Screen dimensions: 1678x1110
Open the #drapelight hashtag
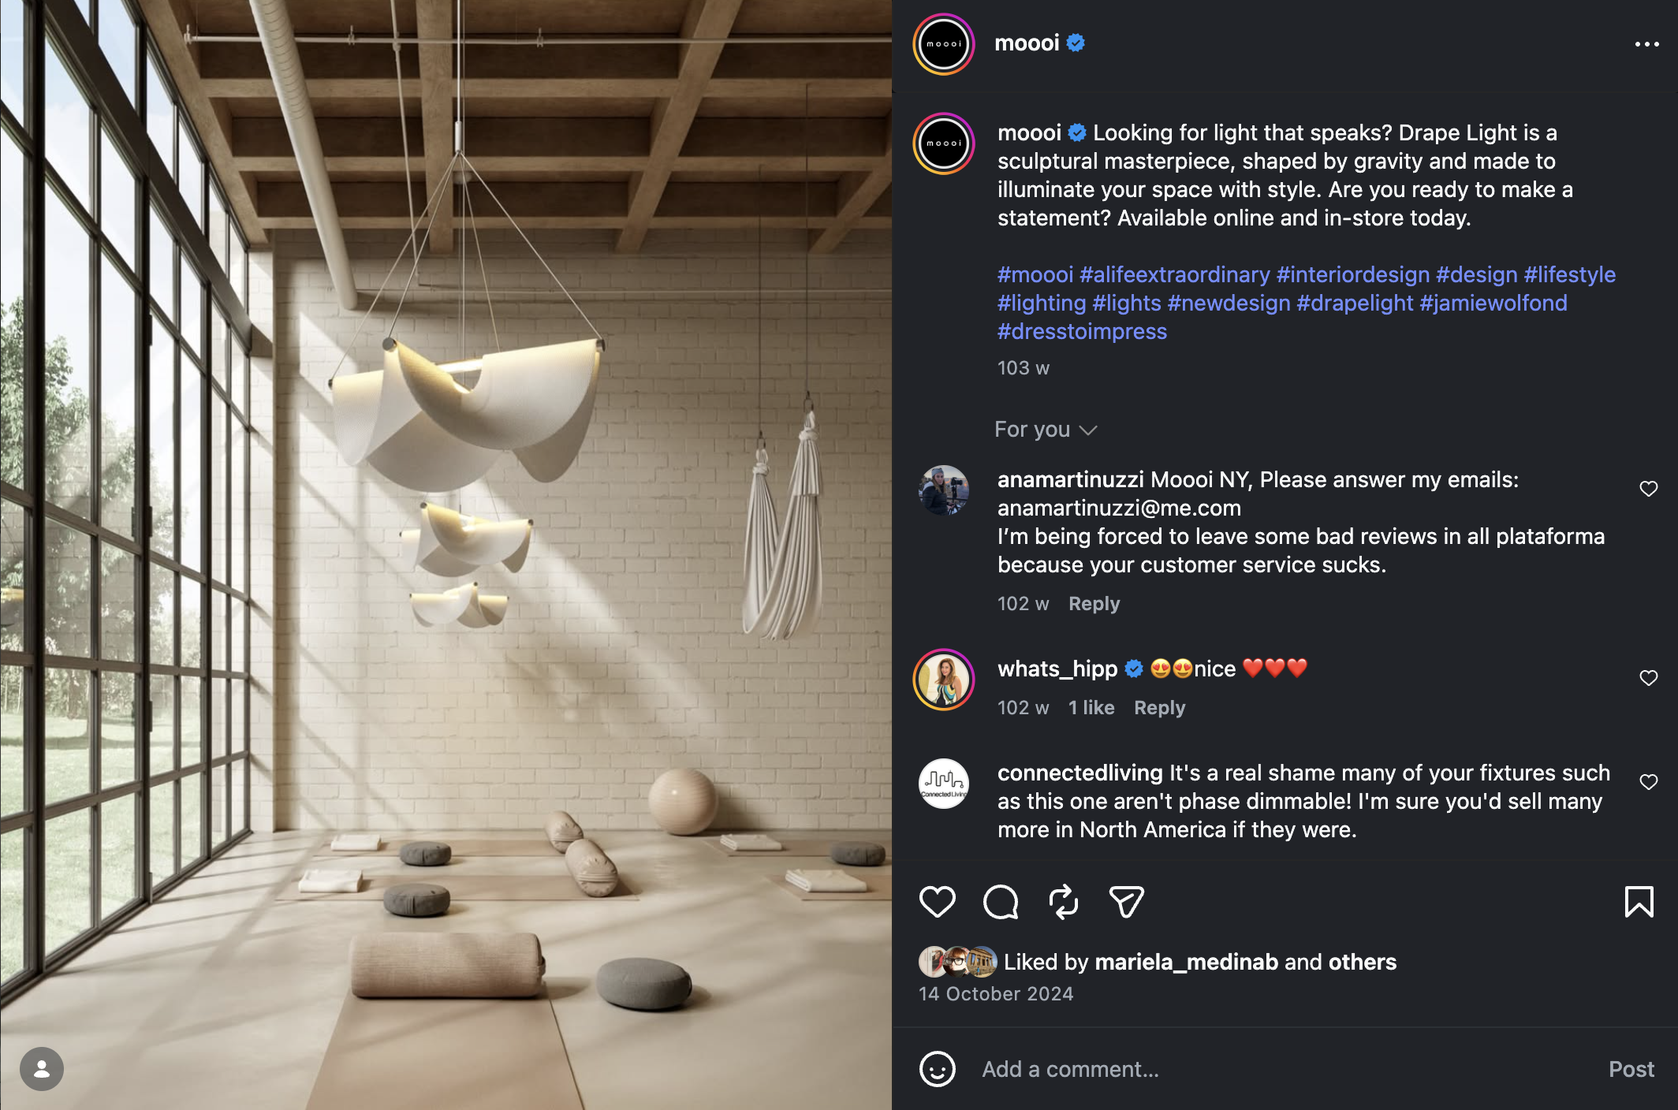1355,303
